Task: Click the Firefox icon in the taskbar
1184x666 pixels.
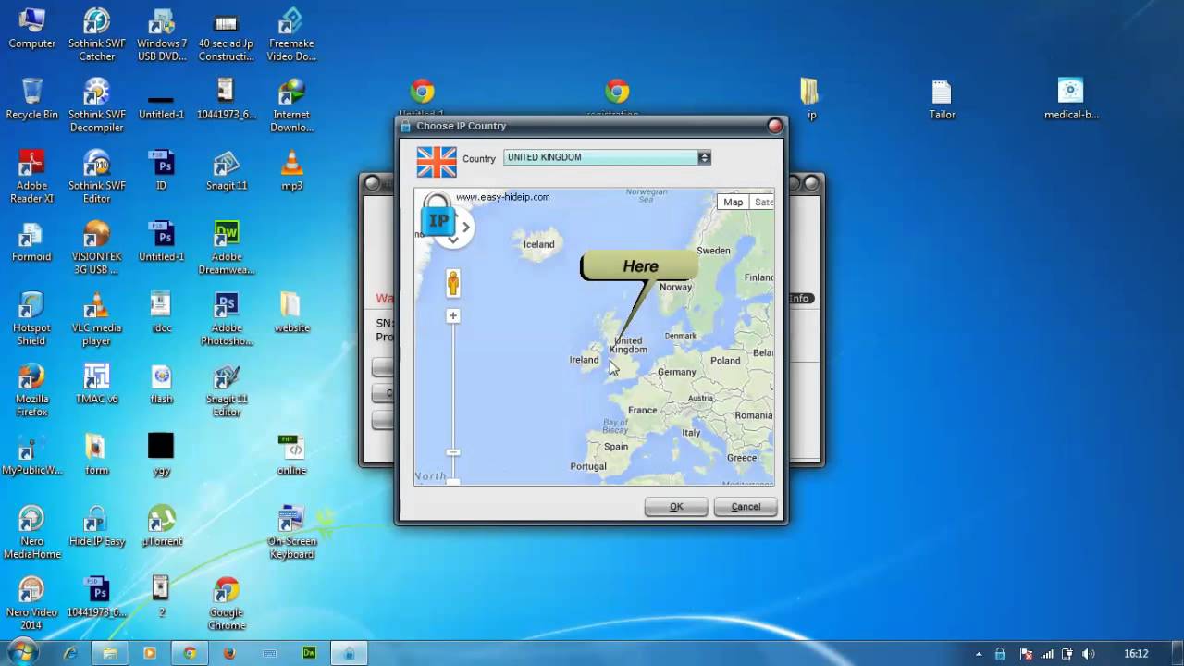Action: pyautogui.click(x=229, y=653)
